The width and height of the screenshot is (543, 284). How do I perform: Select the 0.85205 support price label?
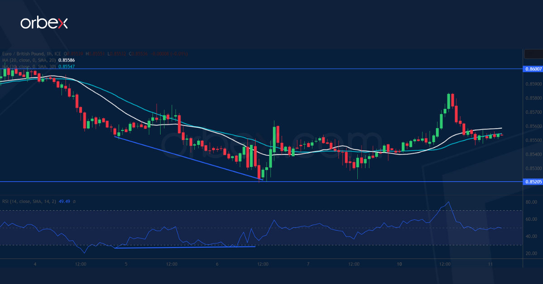533,181
